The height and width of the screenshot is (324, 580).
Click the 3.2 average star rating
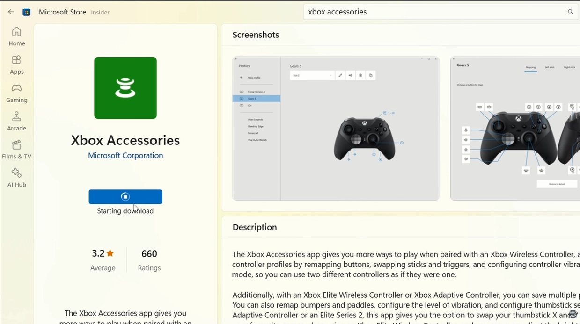click(103, 254)
